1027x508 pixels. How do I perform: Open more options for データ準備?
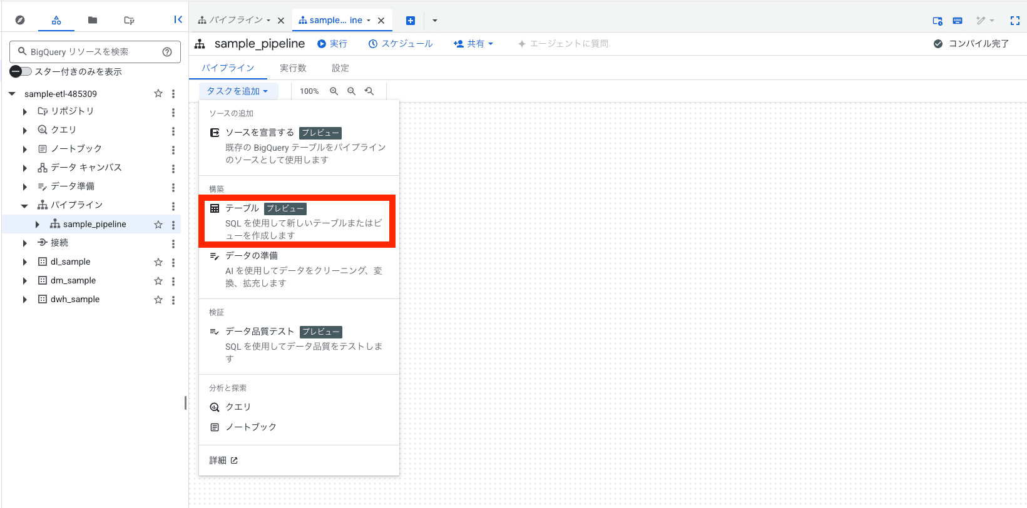[173, 187]
